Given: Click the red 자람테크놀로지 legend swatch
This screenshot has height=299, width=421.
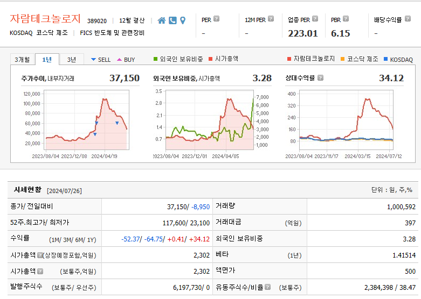Looking at the screenshot, I should tap(289, 59).
